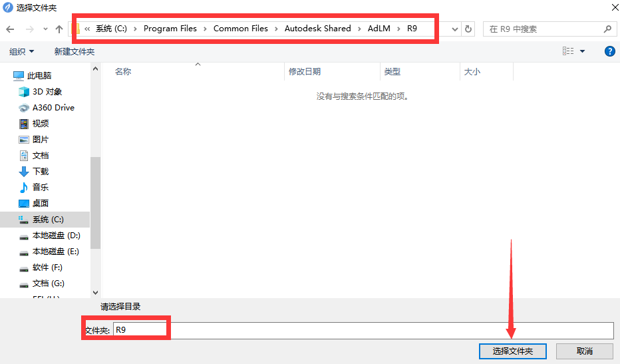Select the 音乐 music folder

coord(40,188)
